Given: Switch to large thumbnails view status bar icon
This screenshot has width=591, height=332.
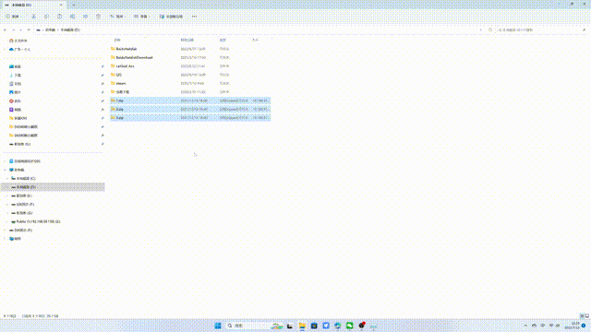Looking at the screenshot, I should coord(587,315).
